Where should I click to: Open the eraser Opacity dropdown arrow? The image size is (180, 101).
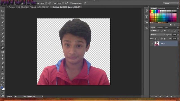click(x=46, y=3)
